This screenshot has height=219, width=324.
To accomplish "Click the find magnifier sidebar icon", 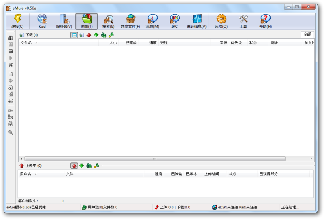I will pos(11,133).
